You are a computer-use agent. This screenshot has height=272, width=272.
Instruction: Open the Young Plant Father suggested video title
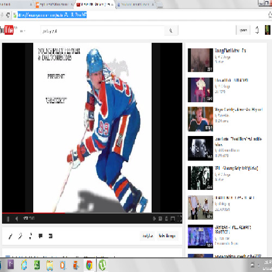tap(230, 51)
